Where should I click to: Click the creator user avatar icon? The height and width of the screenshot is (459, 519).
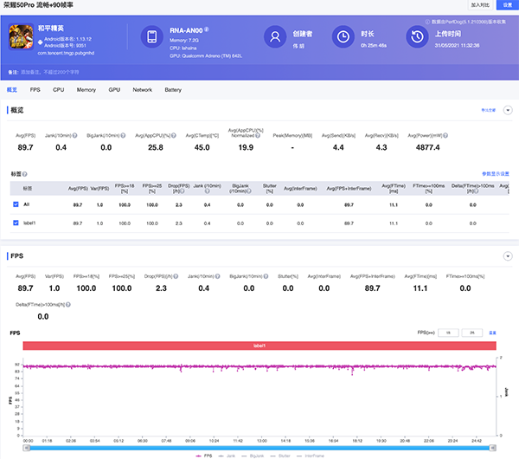coord(275,37)
